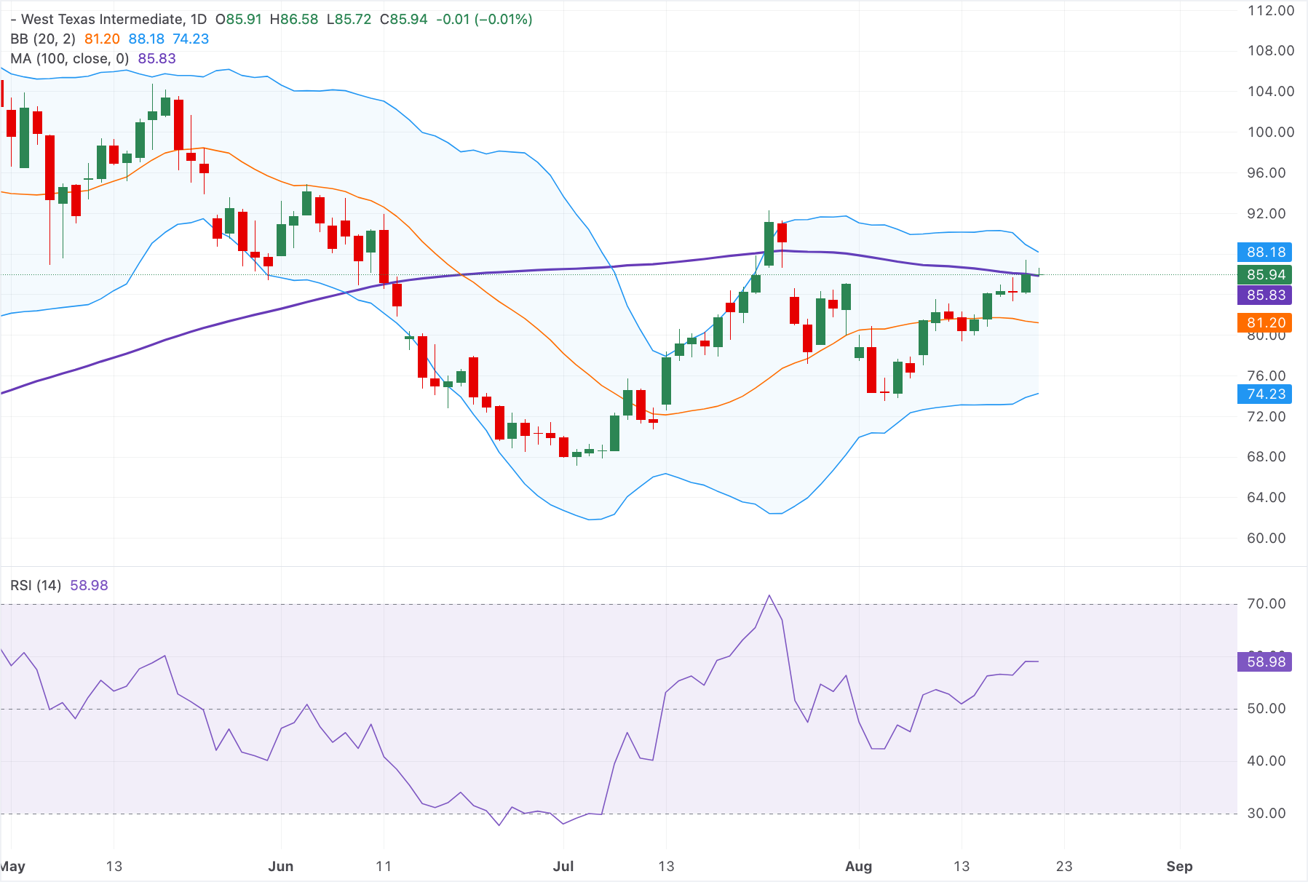Click the 11 date label in June

click(x=384, y=867)
